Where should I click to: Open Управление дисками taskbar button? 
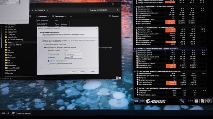coord(21,113)
